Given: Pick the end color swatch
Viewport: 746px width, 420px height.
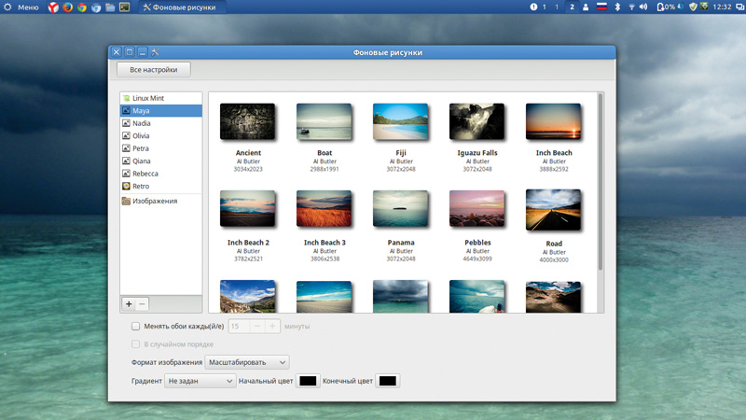Looking at the screenshot, I should pos(388,381).
